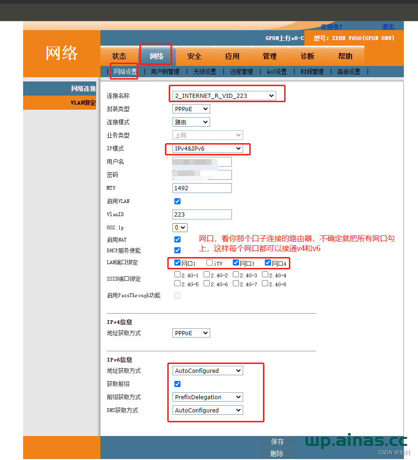Disable the 启用VLAN checkbox
Image resolution: width=418 pixels, height=460 pixels.
[x=177, y=201]
